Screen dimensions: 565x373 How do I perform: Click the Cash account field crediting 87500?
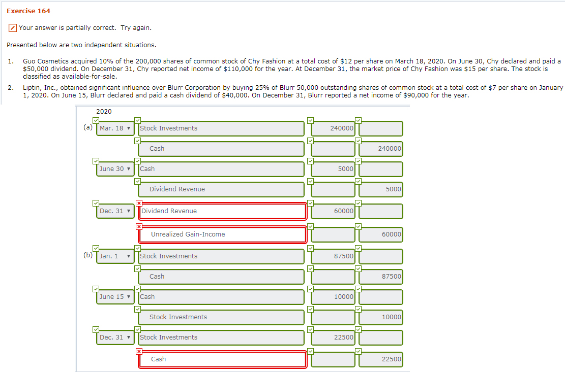coord(221,277)
